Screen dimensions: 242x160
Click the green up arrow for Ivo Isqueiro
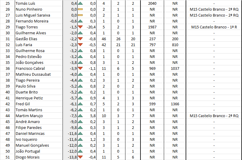[80, 139]
